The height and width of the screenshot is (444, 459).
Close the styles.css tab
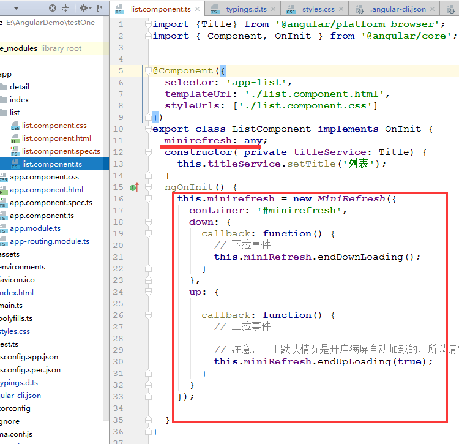coord(341,9)
